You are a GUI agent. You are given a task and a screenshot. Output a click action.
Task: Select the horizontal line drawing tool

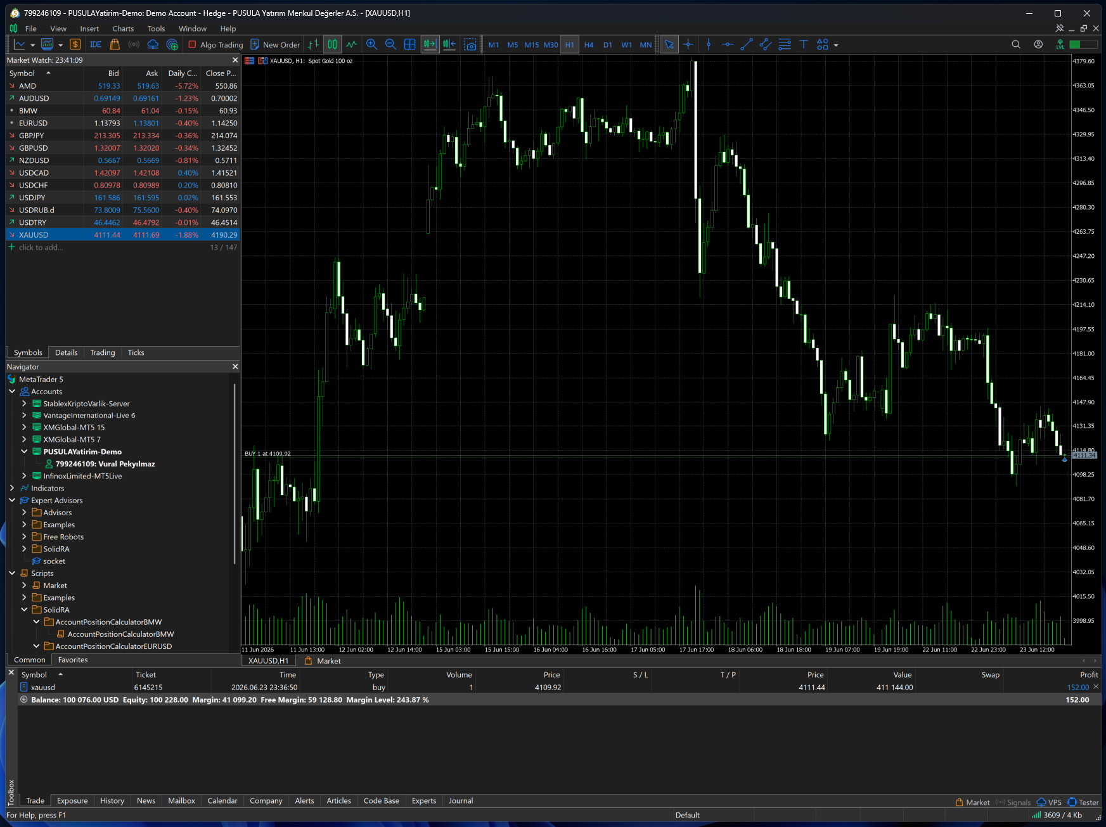728,44
